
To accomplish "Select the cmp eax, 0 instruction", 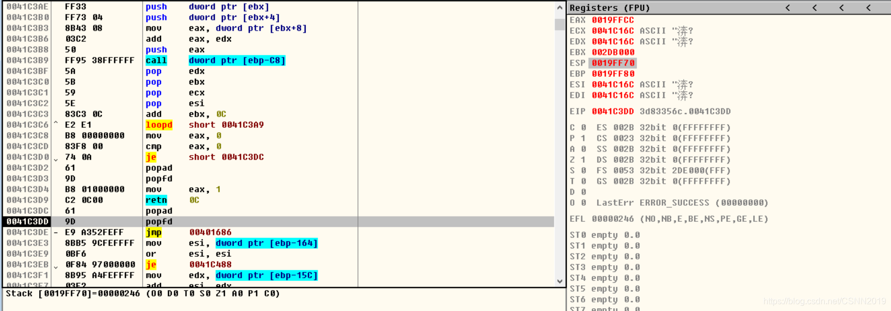I will tap(183, 146).
